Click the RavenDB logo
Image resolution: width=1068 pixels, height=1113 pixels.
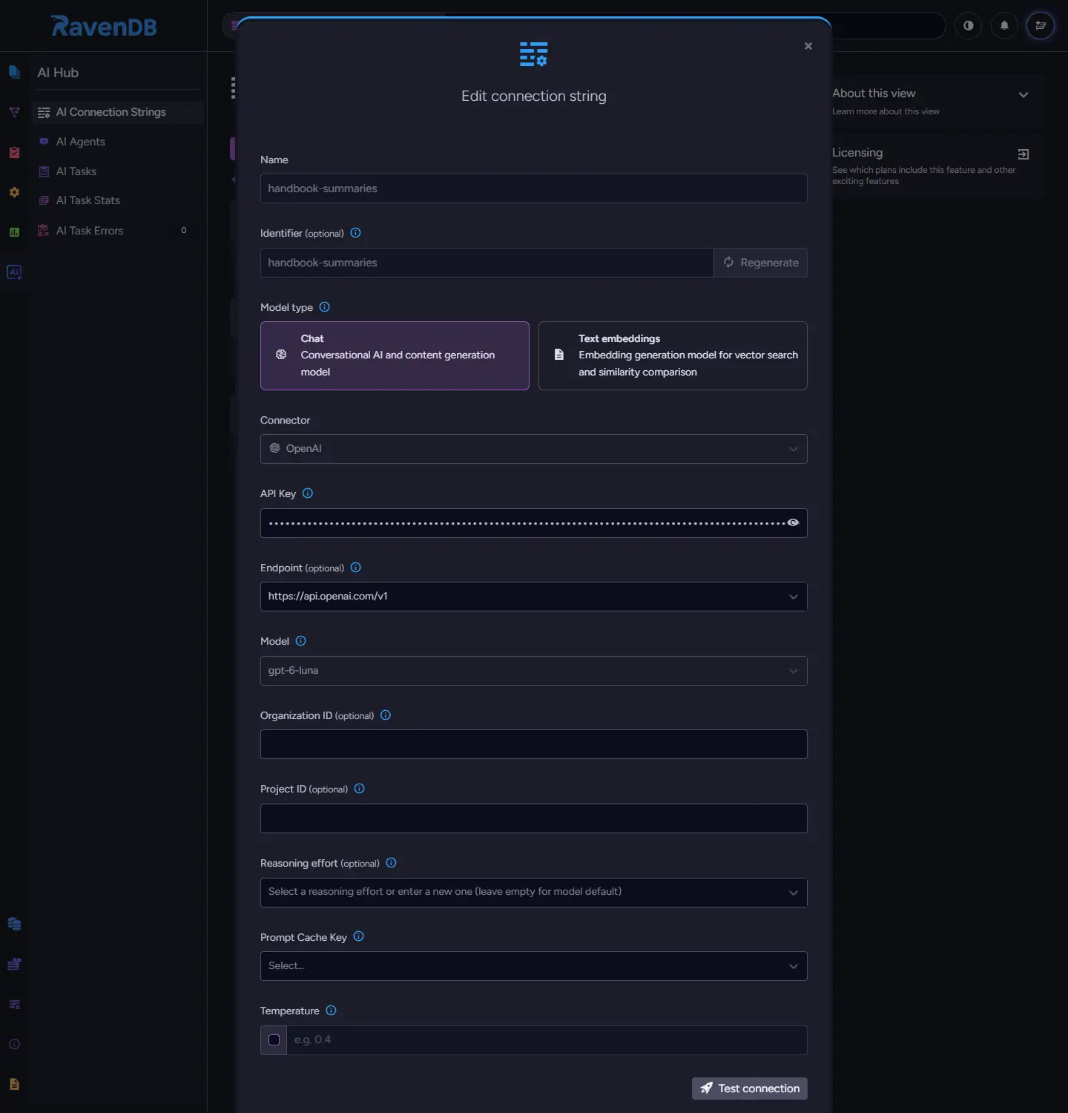coord(104,27)
